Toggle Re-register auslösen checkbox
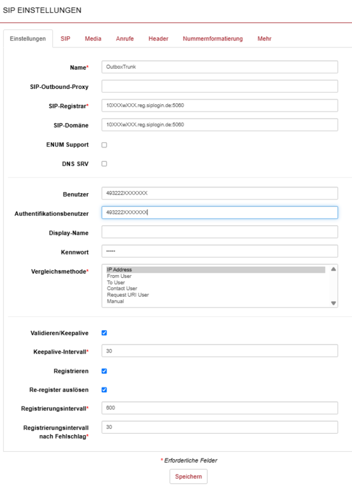352x485 pixels. pos(104,390)
